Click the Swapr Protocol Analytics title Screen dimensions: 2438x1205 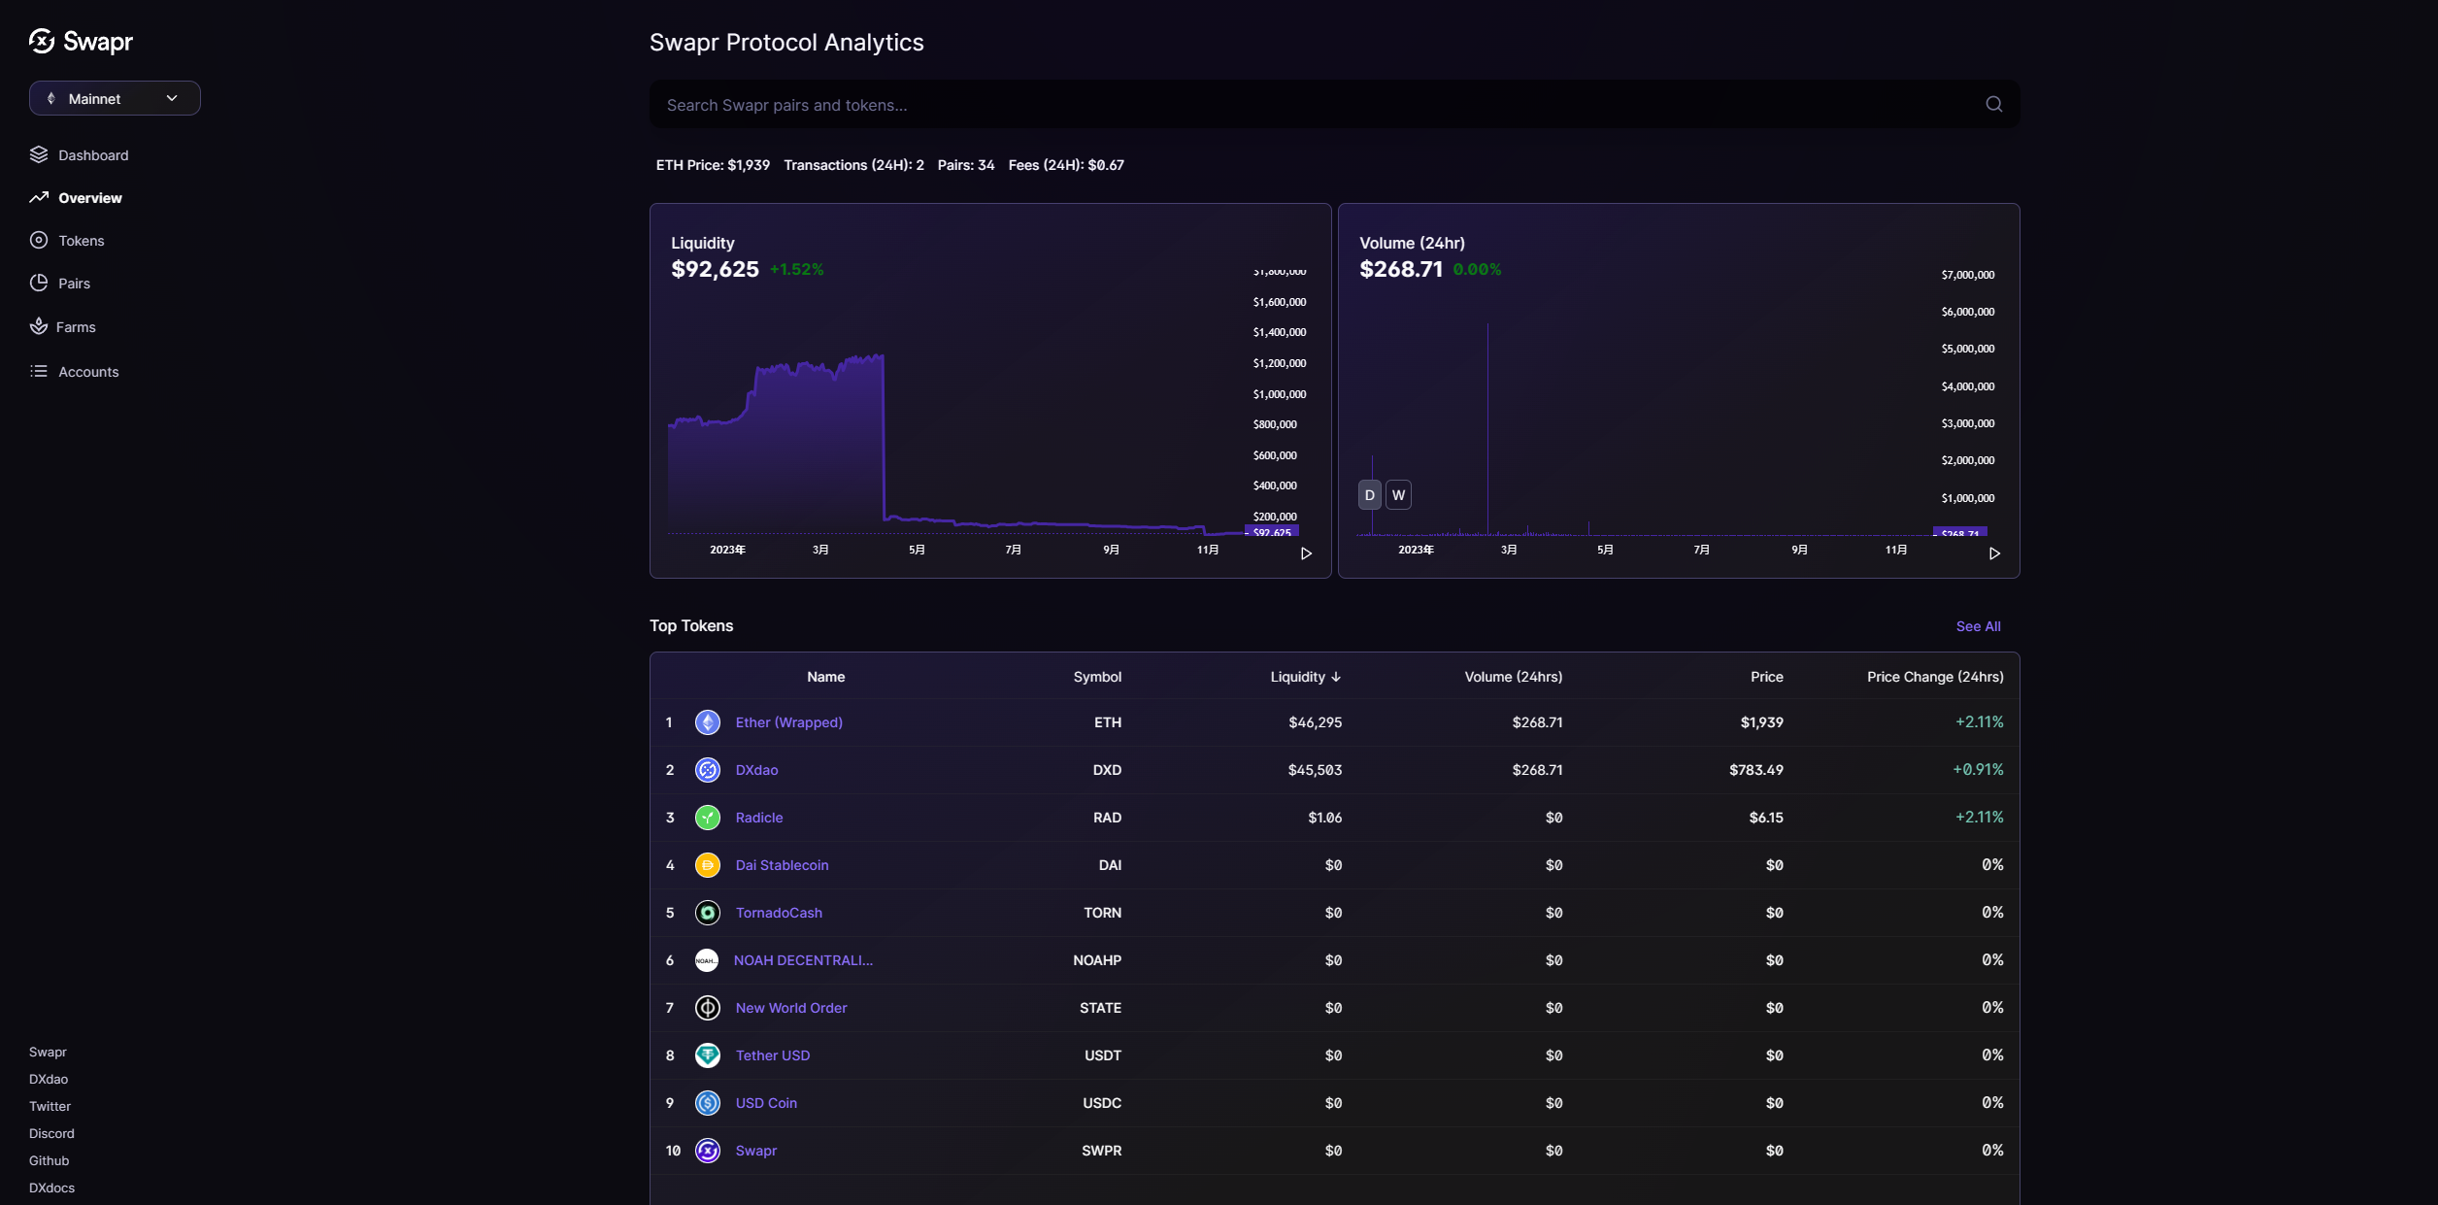point(786,43)
